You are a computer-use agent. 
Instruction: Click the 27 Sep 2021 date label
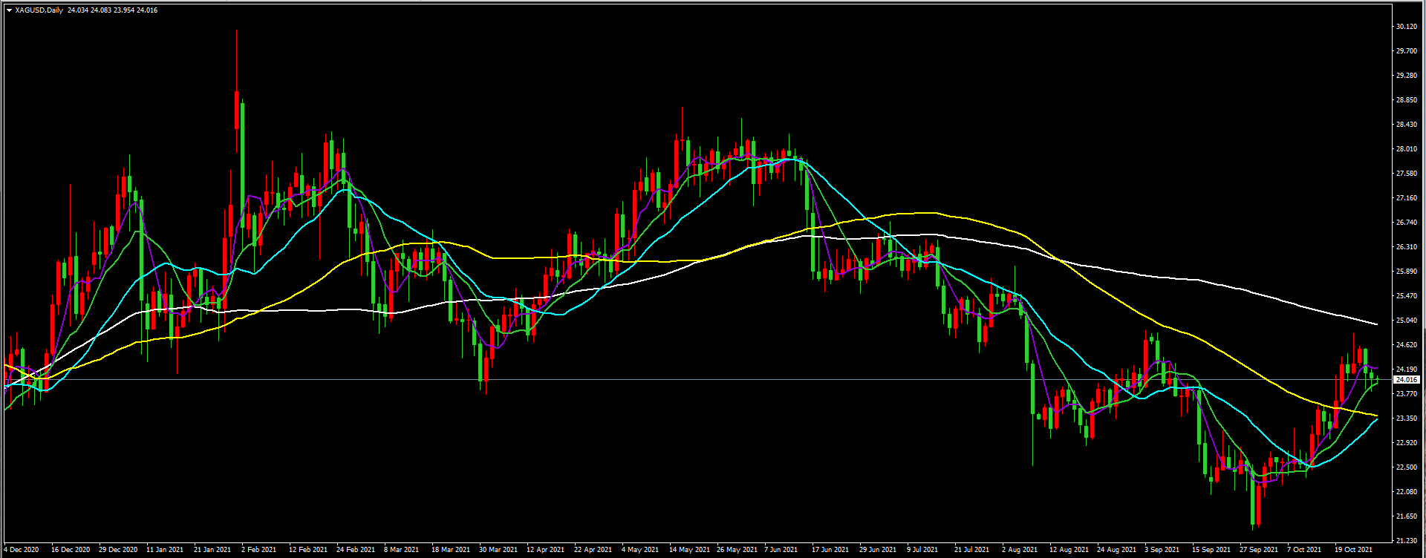tap(1259, 550)
